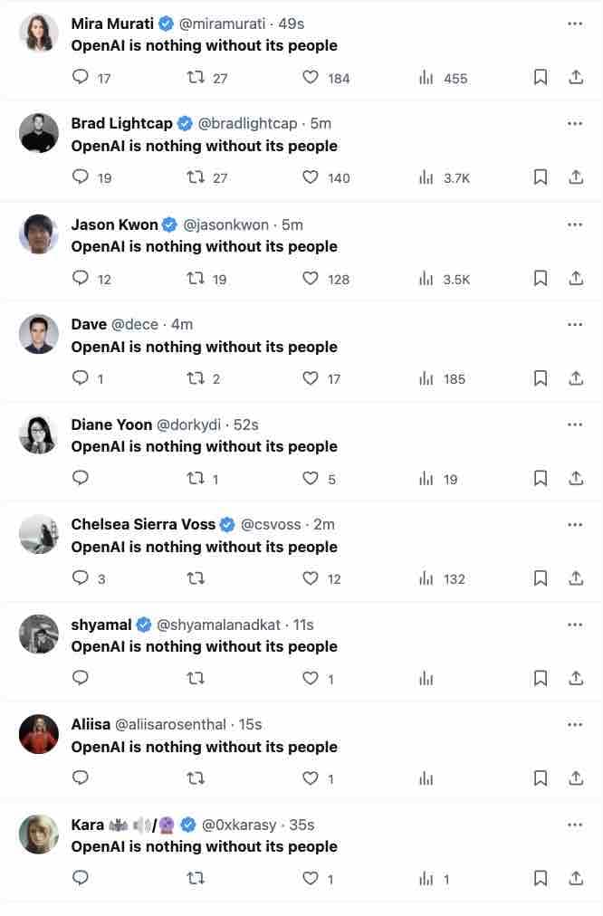This screenshot has height=916, width=603.
Task: Click Mira Murati's profile picture
Action: coord(39,33)
